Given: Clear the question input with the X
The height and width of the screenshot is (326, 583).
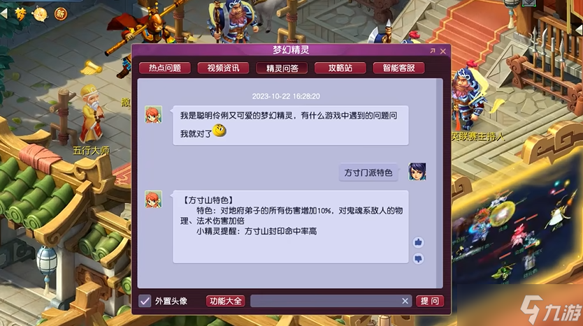Looking at the screenshot, I should 405,301.
